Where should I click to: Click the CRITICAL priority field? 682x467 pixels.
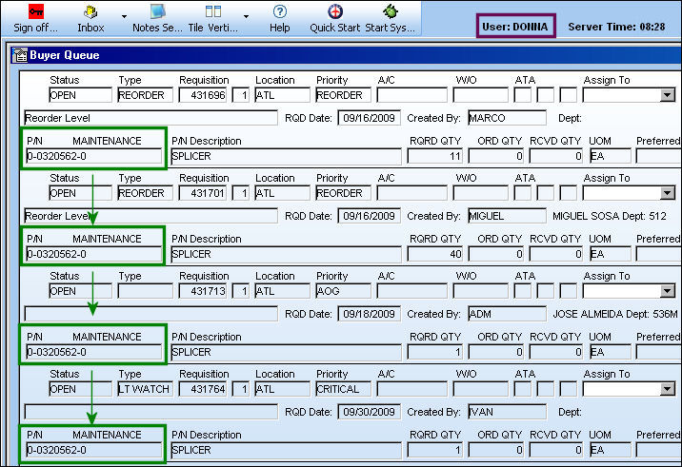tap(343, 389)
